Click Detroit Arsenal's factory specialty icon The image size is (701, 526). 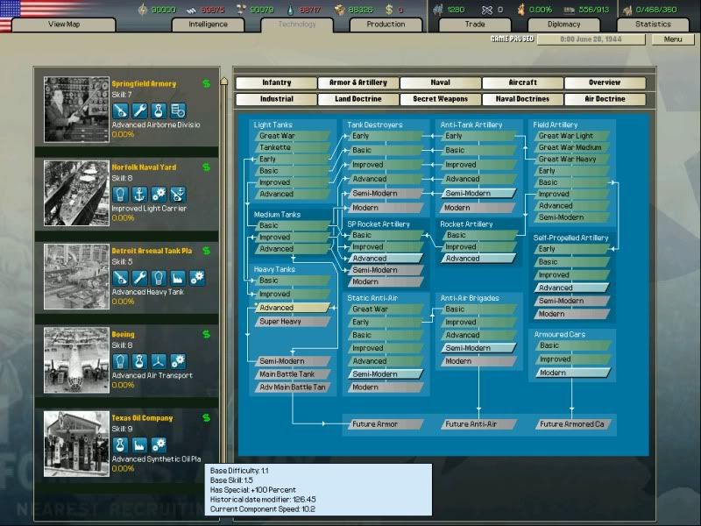click(178, 278)
